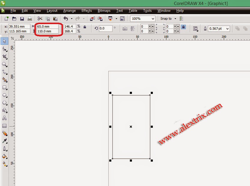Click the object width field 65.0 mm

(x=47, y=26)
